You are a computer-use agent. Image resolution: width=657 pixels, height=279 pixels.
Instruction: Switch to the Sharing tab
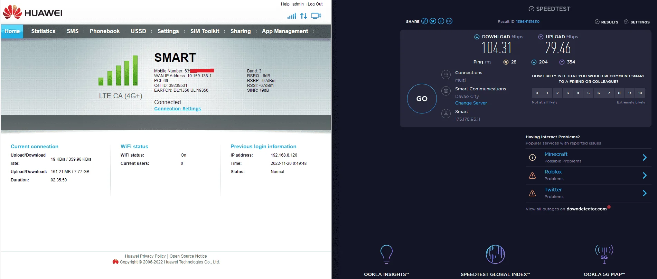(x=241, y=31)
